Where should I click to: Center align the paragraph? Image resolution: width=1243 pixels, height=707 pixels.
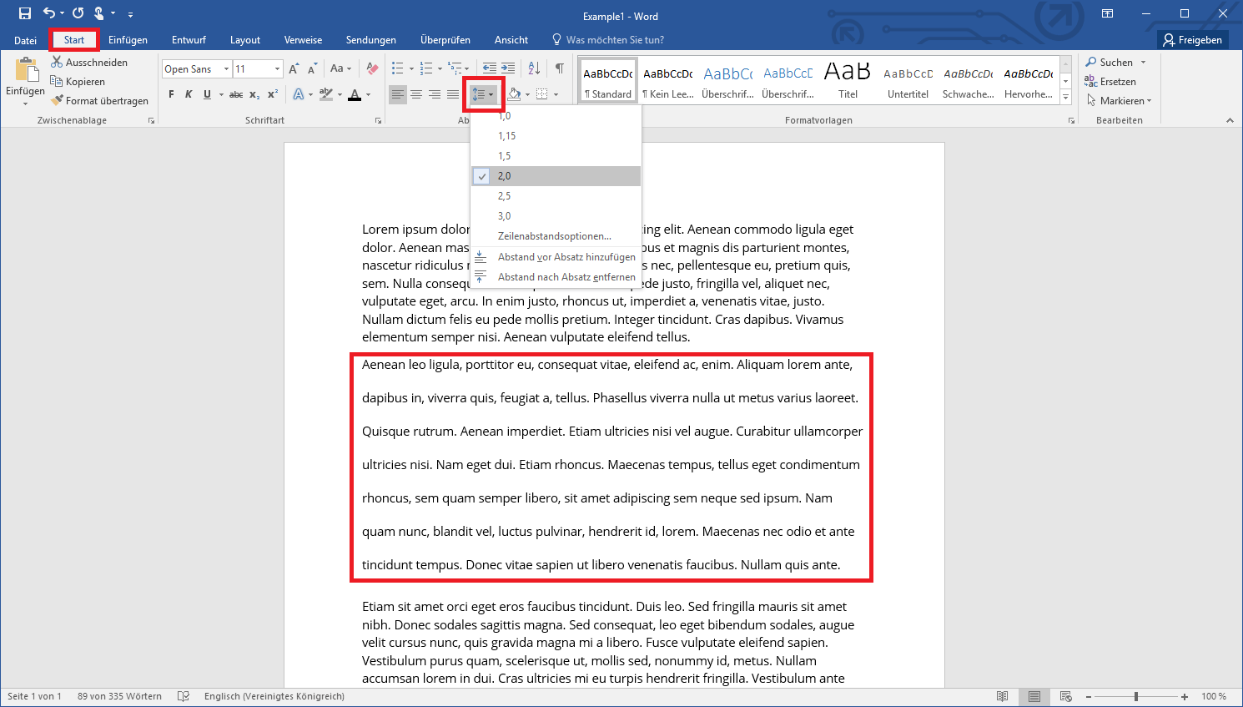point(416,95)
